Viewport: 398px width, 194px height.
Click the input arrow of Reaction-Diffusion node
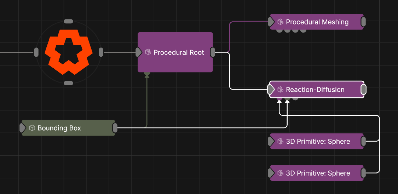(x=271, y=89)
